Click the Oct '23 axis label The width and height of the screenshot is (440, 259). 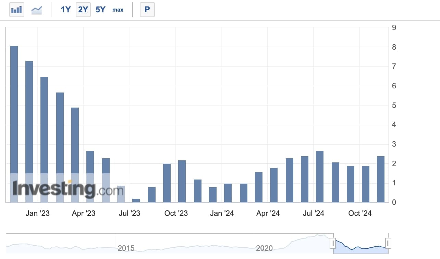pyautogui.click(x=176, y=213)
